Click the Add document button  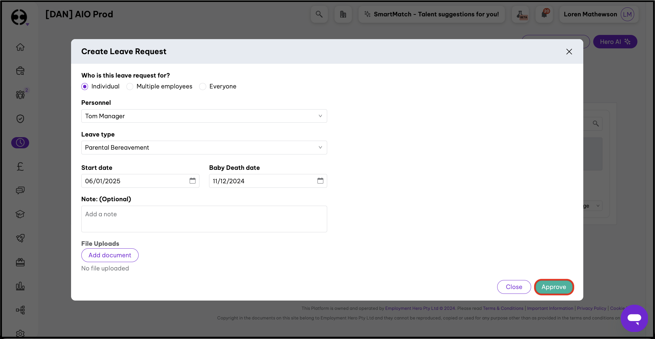coord(110,255)
